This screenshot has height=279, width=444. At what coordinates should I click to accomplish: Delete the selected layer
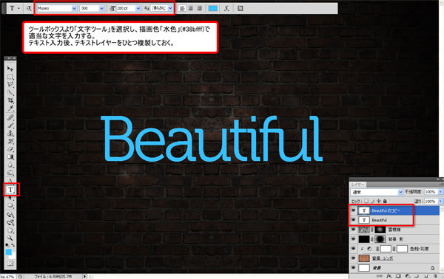(x=435, y=276)
